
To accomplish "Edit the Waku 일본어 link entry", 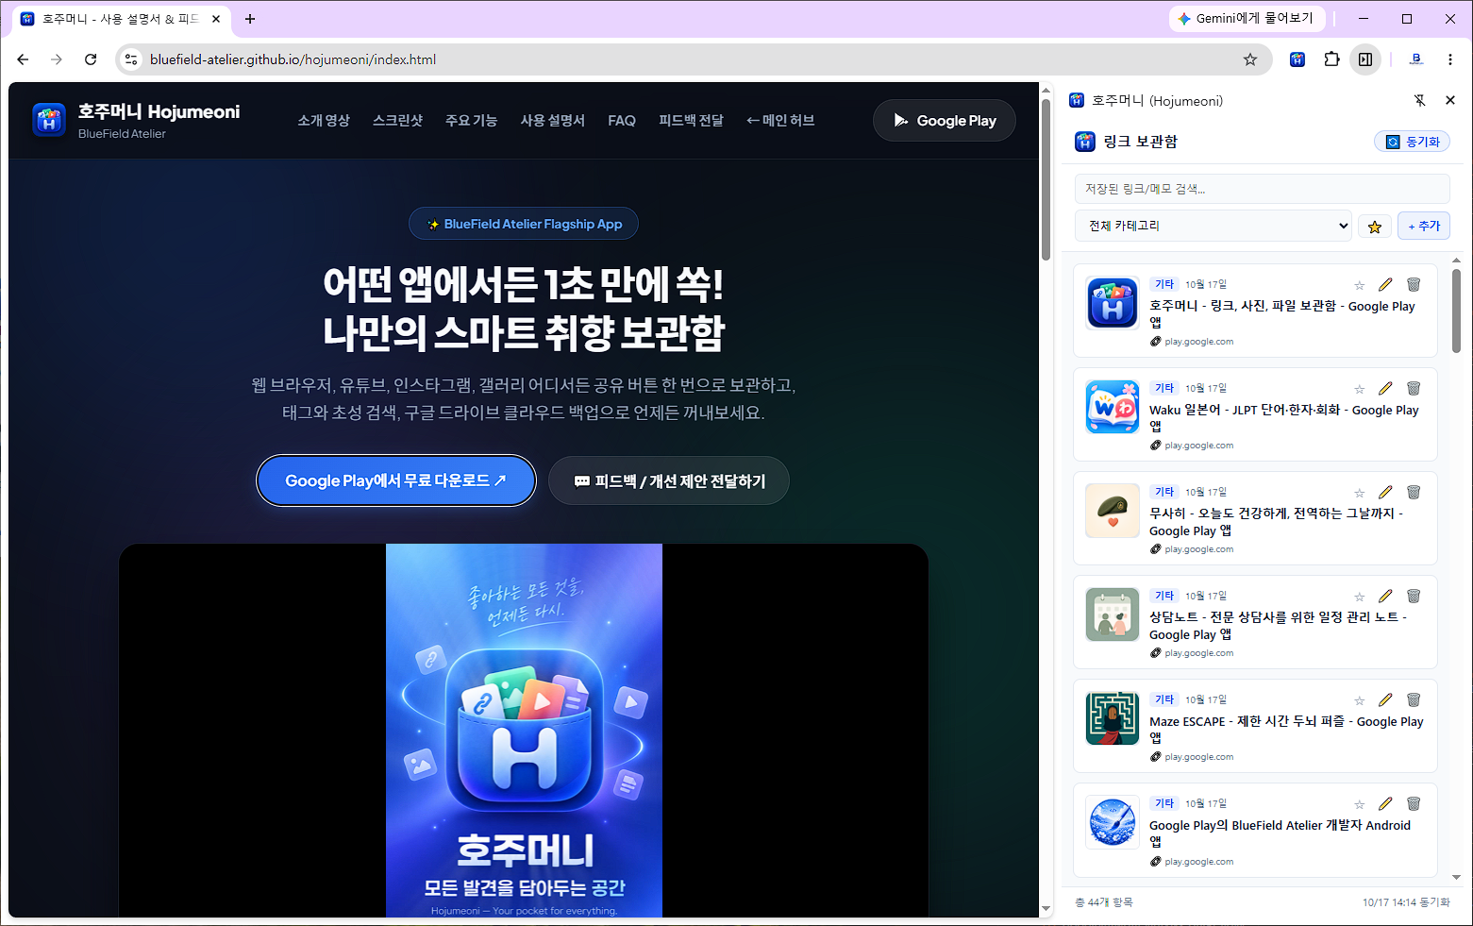I will pyautogui.click(x=1385, y=388).
